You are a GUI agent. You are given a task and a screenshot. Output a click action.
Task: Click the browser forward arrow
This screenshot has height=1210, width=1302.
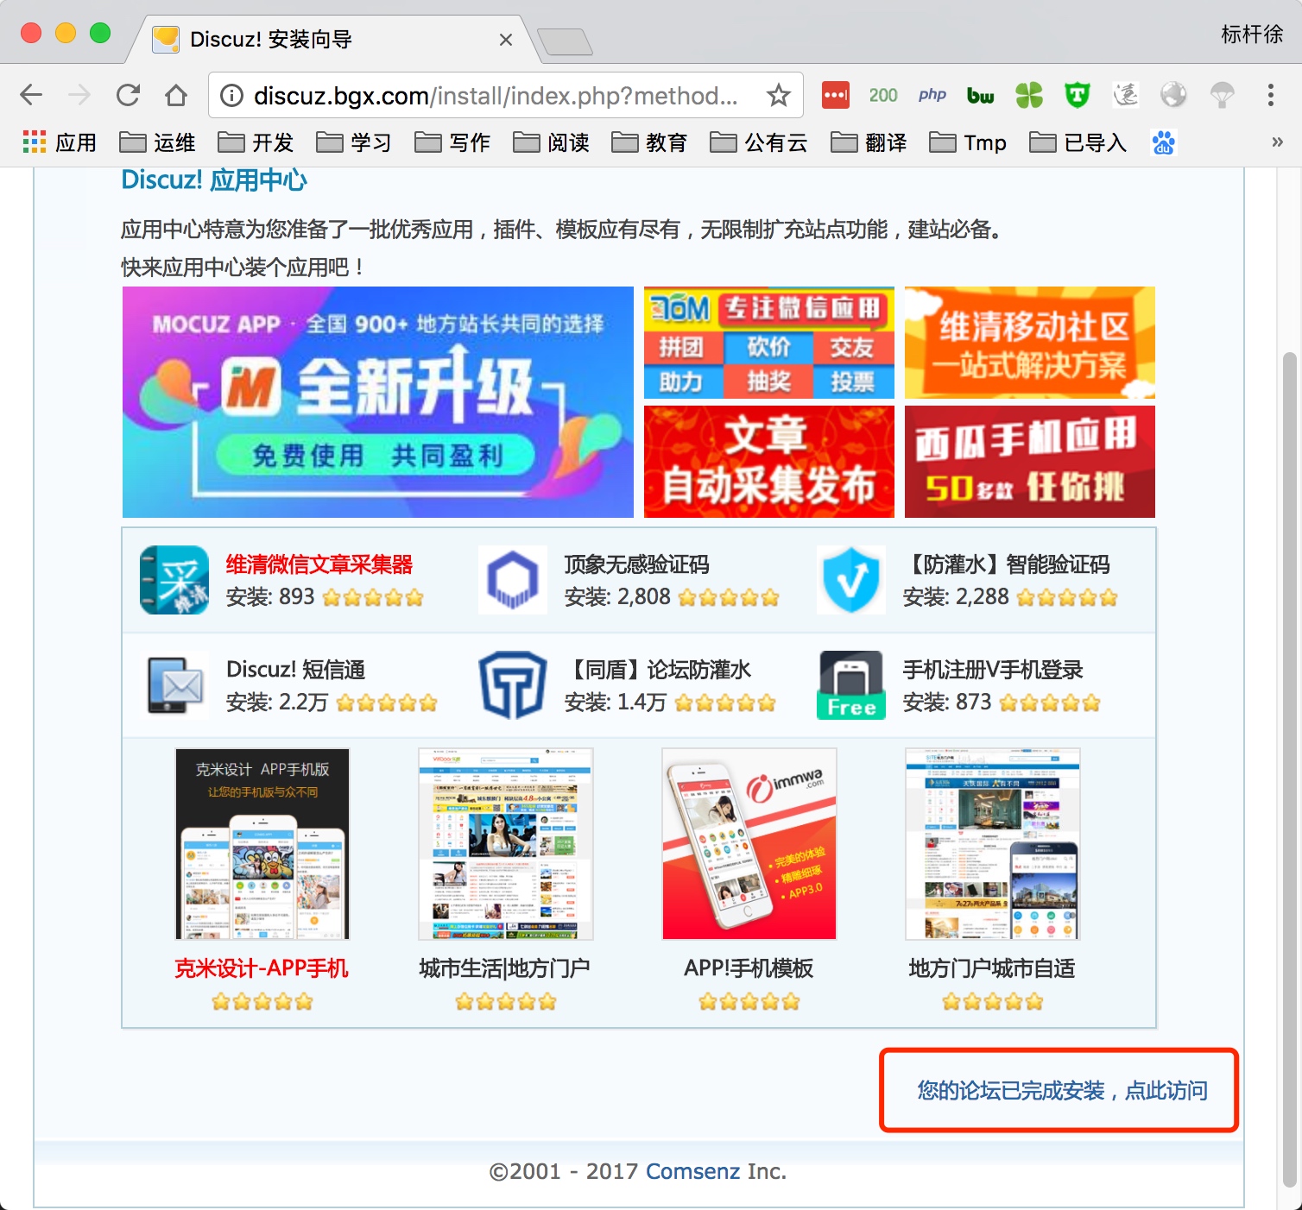coord(79,95)
